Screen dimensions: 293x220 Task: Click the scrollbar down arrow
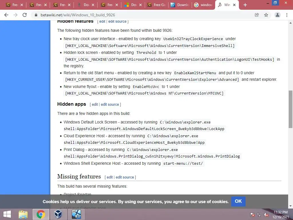pos(290,206)
